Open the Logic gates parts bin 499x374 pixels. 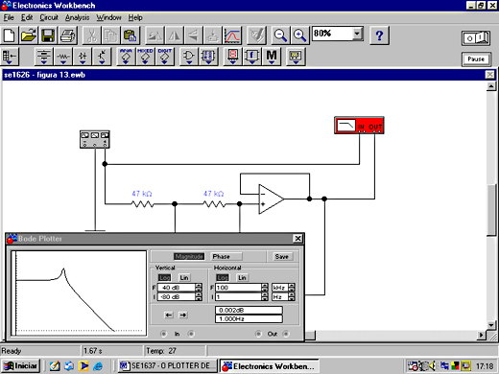189,57
